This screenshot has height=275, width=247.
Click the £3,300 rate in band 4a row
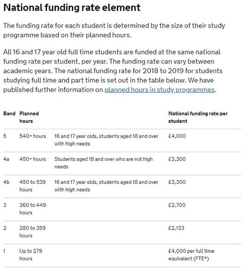(177, 159)
